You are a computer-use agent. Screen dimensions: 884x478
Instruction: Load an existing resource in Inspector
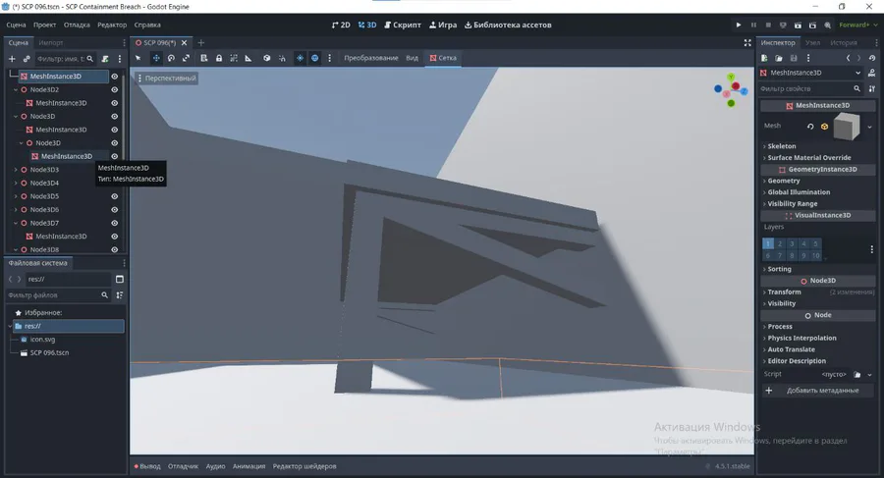coord(779,58)
